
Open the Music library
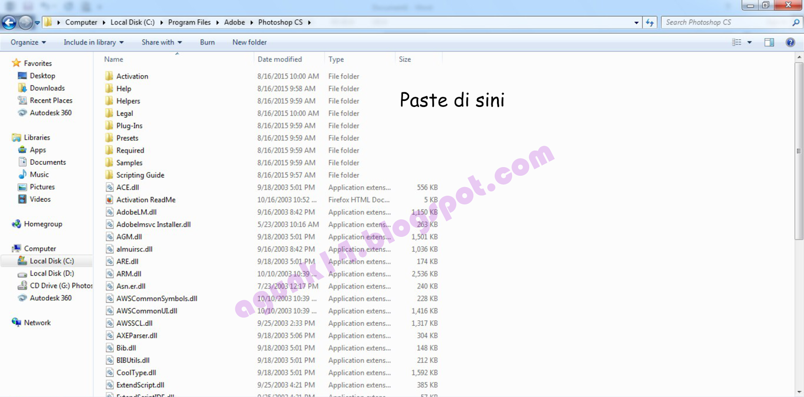(39, 175)
